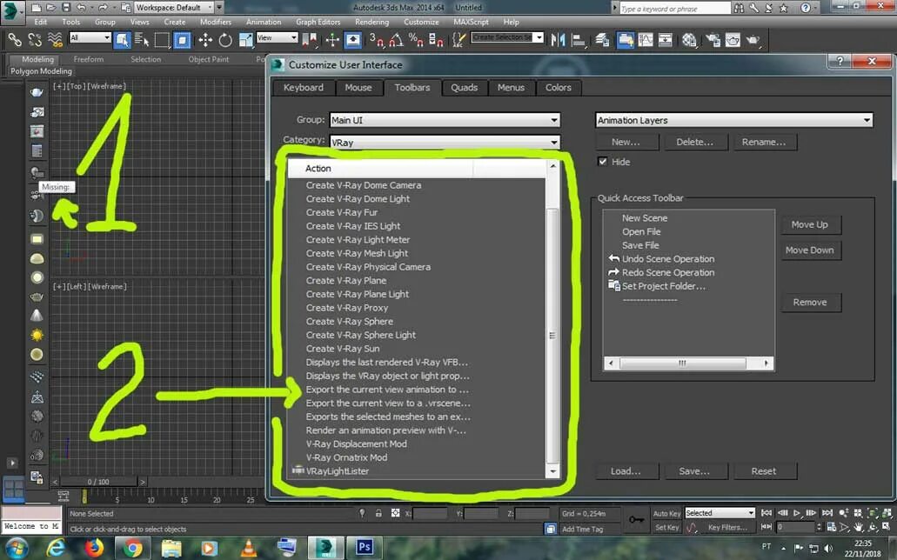897x560 pixels.
Task: Toggle 3D Snaps in main toolbar
Action: (x=376, y=39)
